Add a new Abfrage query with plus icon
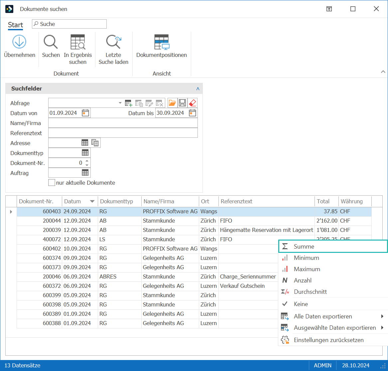Viewport: 388px width, 371px height. (x=128, y=103)
